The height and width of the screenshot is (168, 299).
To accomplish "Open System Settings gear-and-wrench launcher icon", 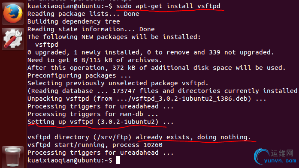I will 13,39.
